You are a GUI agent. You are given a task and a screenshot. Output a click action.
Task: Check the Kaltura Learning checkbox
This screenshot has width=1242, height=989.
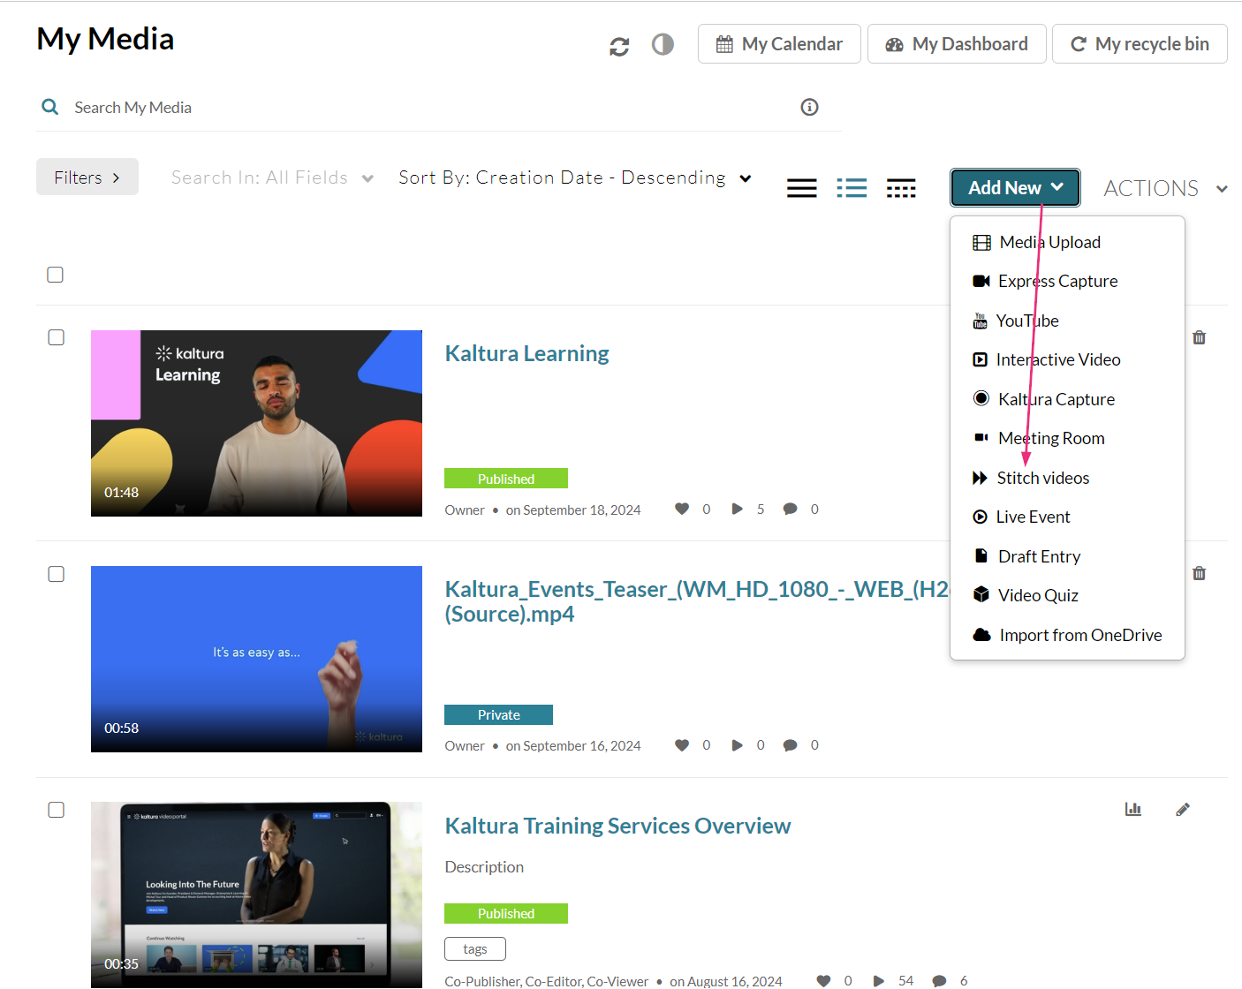click(x=56, y=337)
